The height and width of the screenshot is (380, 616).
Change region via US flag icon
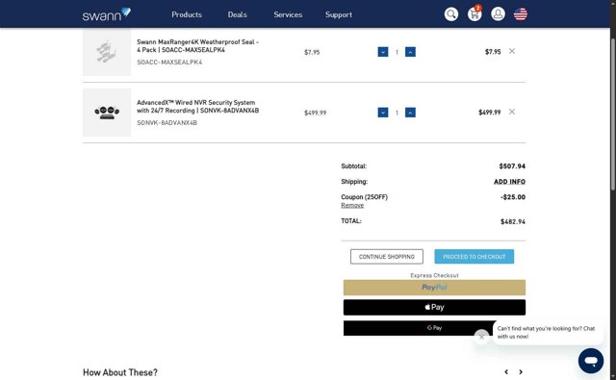point(521,14)
